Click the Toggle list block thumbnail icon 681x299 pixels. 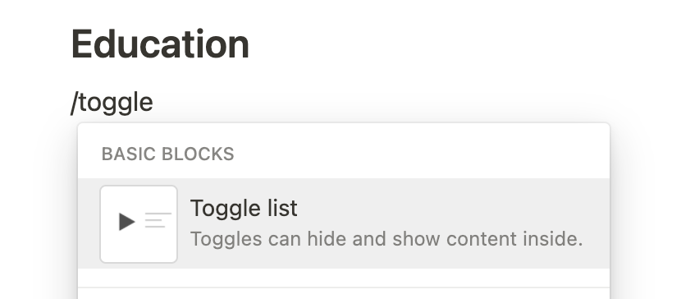tap(139, 223)
